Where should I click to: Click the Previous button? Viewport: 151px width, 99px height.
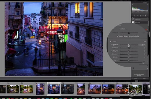[x=135, y=78]
